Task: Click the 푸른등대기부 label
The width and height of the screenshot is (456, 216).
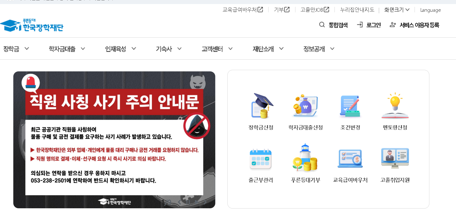Action: coord(306,180)
